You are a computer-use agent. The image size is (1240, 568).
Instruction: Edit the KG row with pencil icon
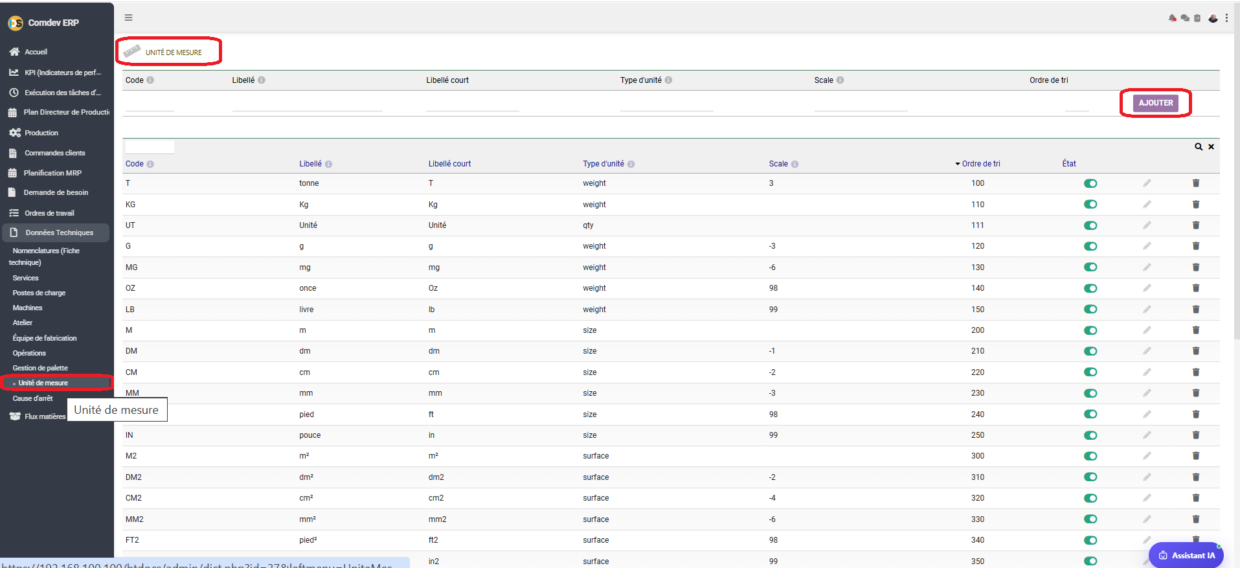1147,205
